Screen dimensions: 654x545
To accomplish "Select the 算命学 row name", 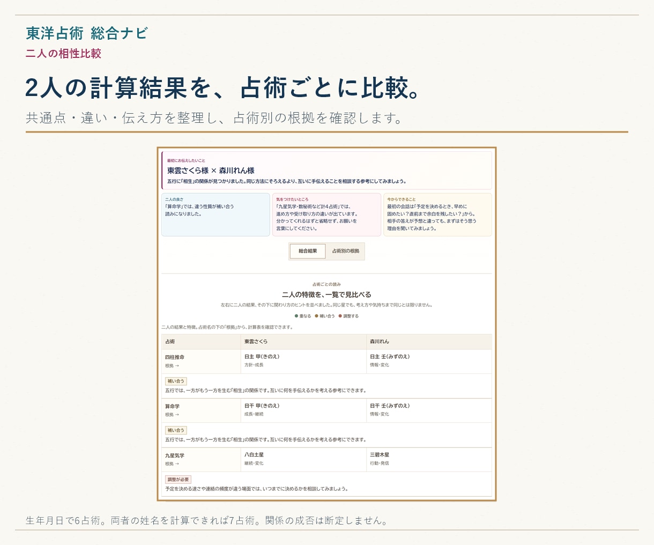I will (172, 406).
